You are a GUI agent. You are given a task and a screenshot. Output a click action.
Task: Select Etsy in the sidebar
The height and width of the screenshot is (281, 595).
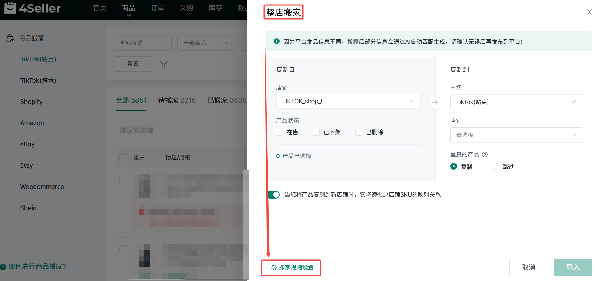click(x=26, y=165)
